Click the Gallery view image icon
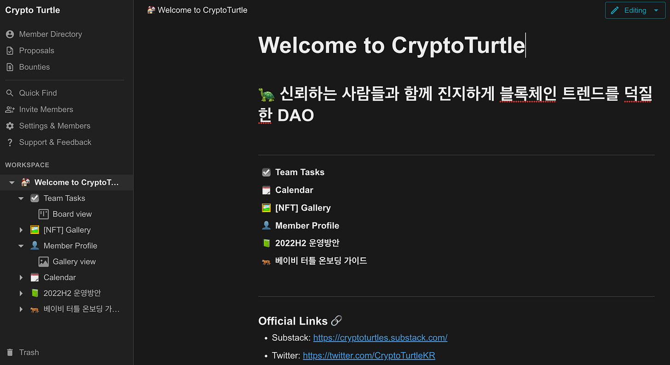This screenshot has width=670, height=365. pos(44,262)
